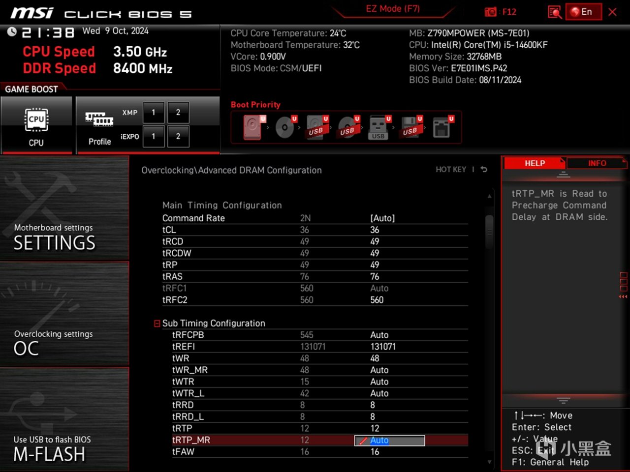The width and height of the screenshot is (630, 472).
Task: Select the tFAW value field 16
Action: (x=375, y=452)
